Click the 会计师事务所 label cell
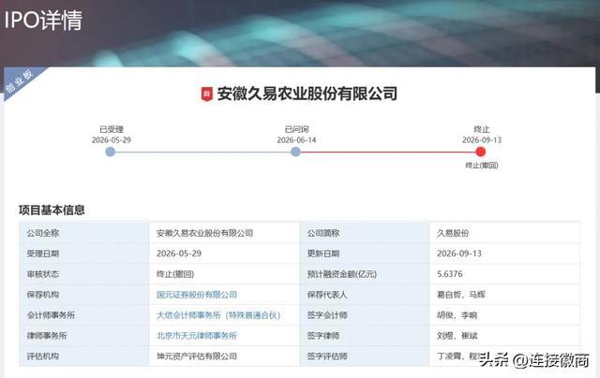The width and height of the screenshot is (600, 378). point(84,315)
